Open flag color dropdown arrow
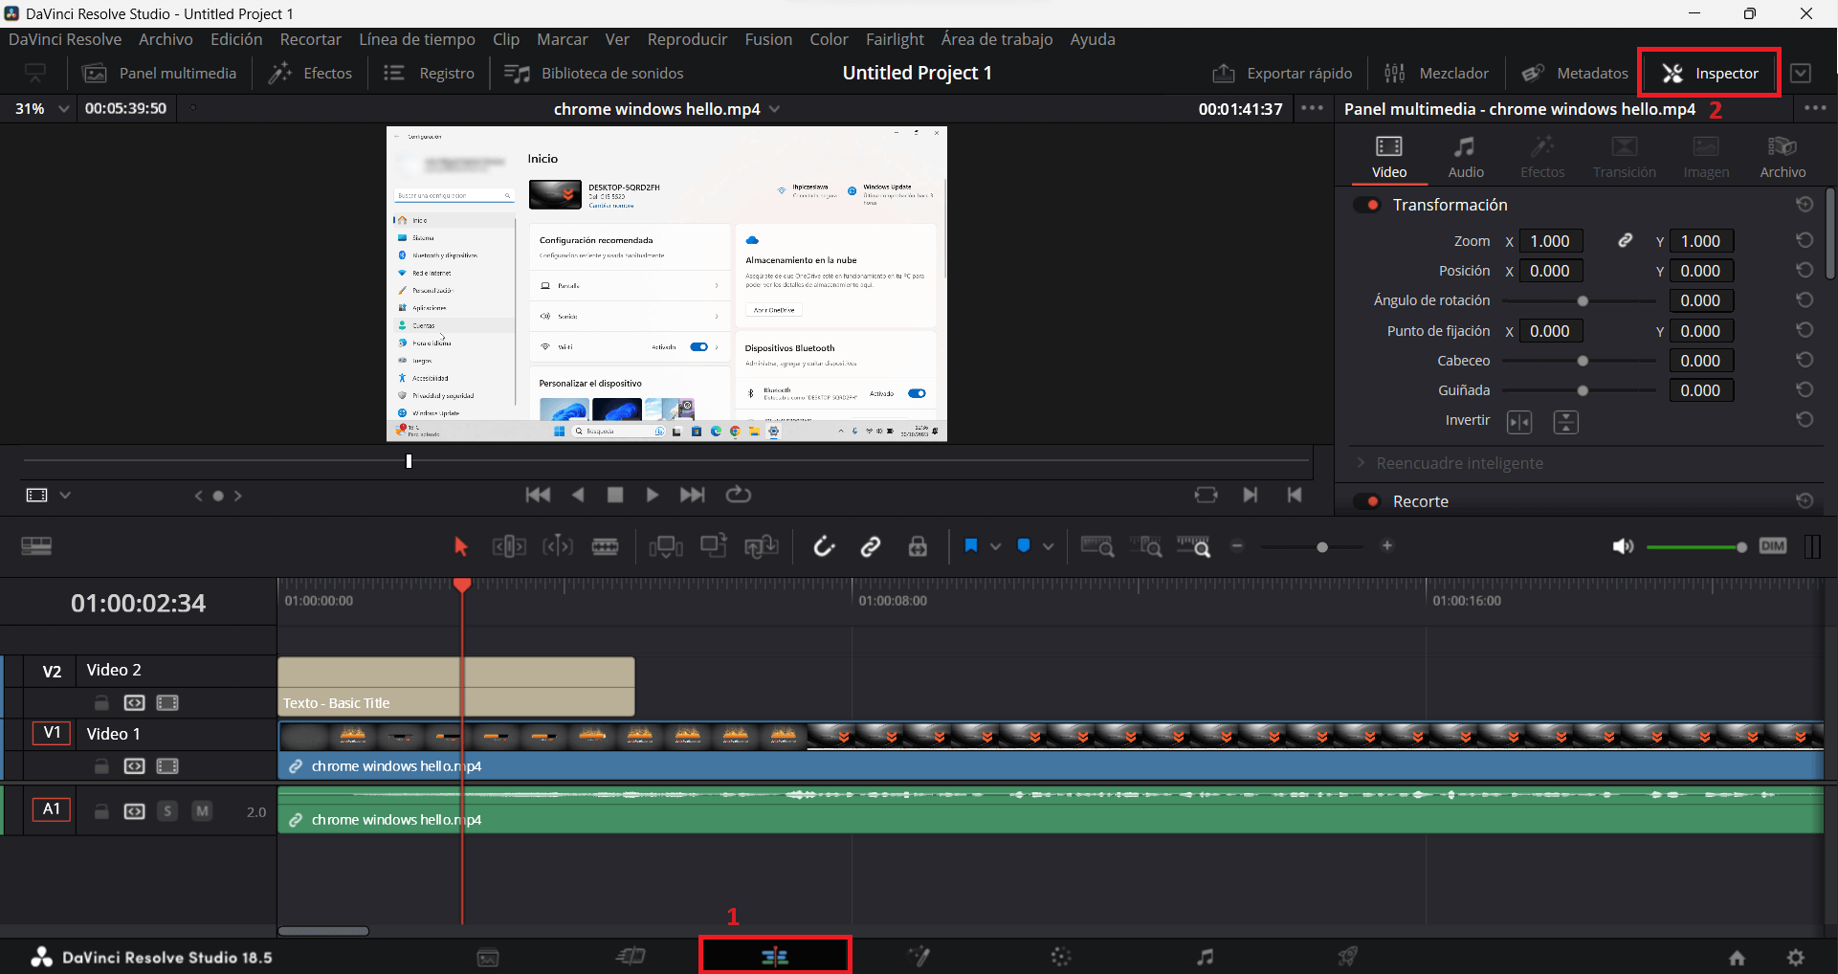Image resolution: width=1838 pixels, height=974 pixels. coord(996,546)
